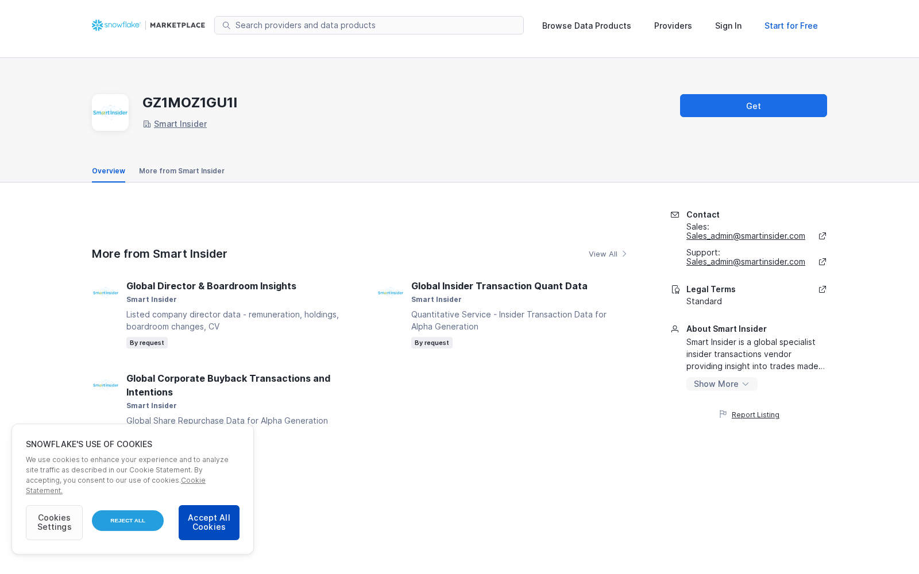Screen dimensions: 919x574
Task: Click the 'Quantitative Service - Insider Transaction Data' description
Action: pyautogui.click(x=509, y=320)
